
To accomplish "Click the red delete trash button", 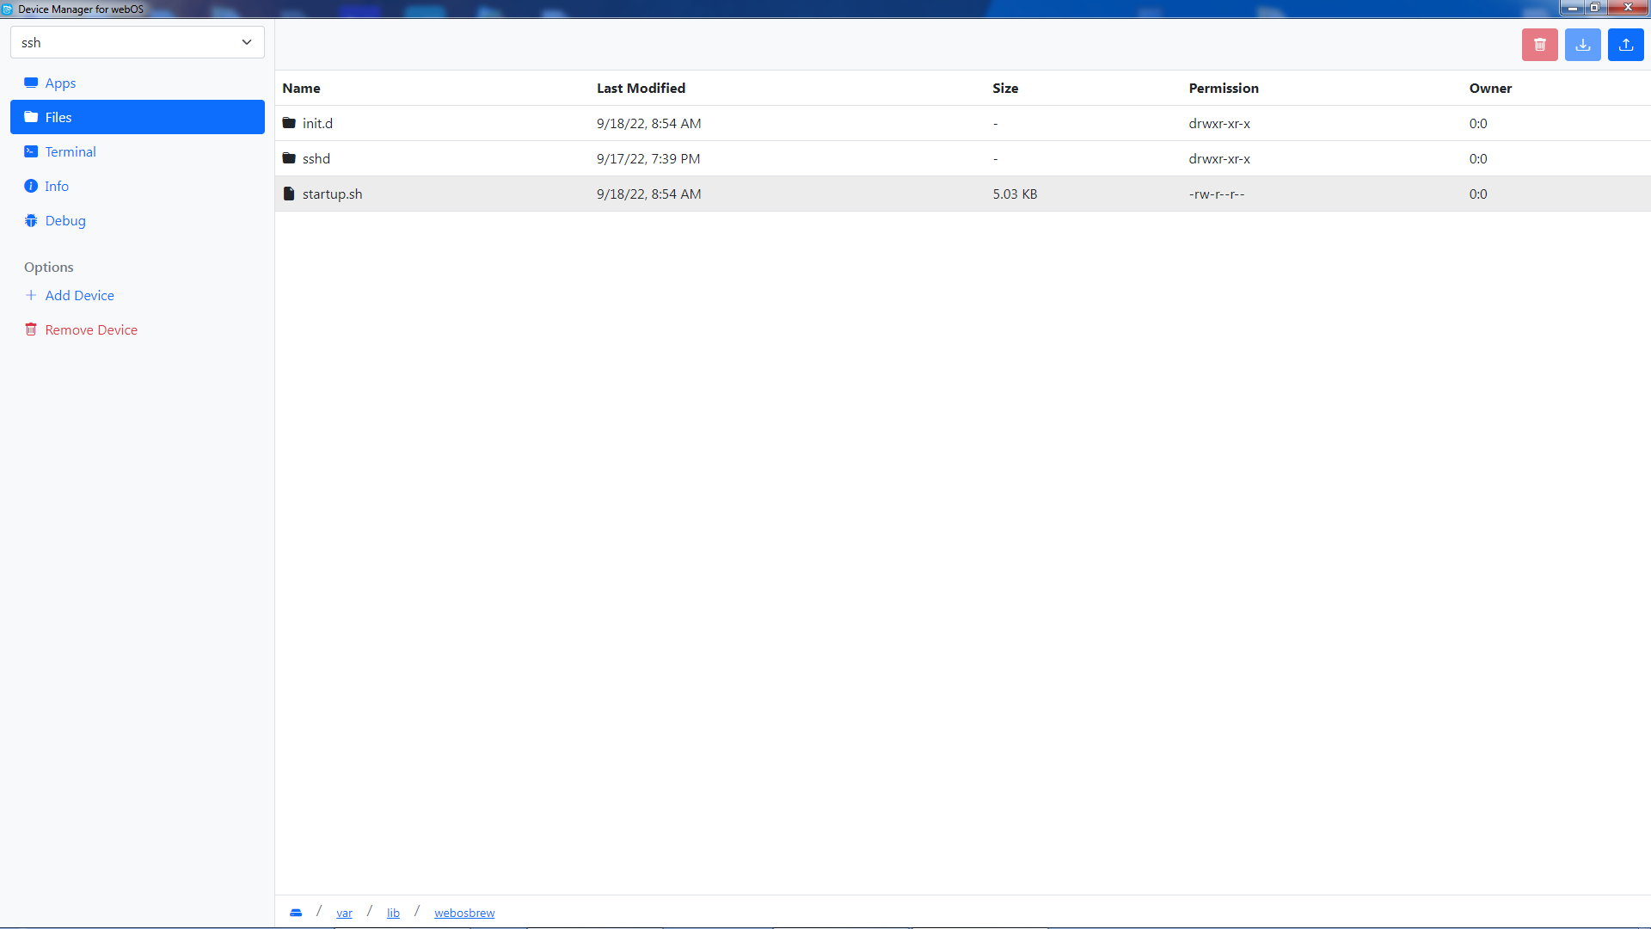I will point(1539,45).
